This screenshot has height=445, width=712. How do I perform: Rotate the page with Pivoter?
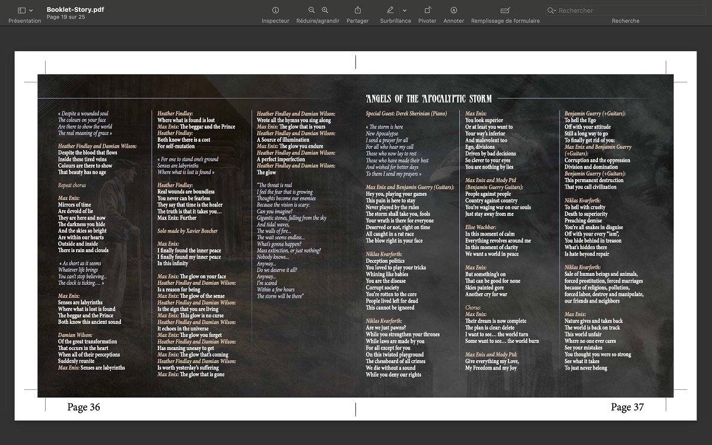[x=427, y=10]
